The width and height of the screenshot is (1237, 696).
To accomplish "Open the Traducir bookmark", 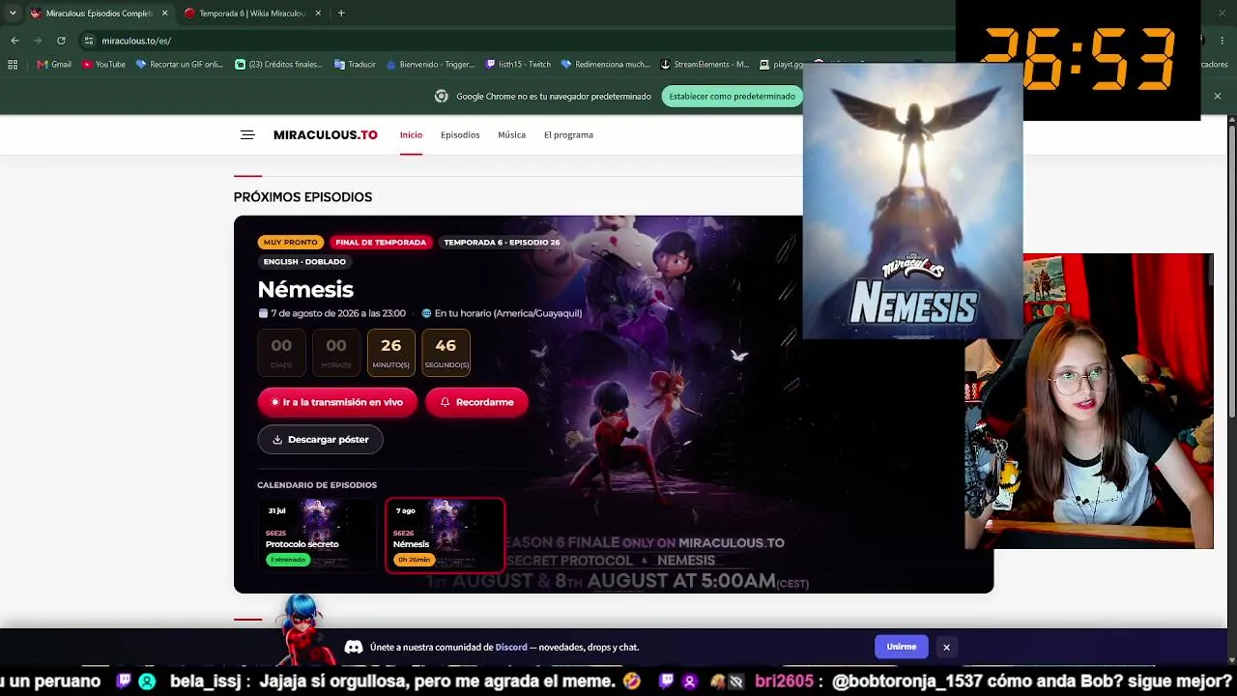I will click(355, 65).
